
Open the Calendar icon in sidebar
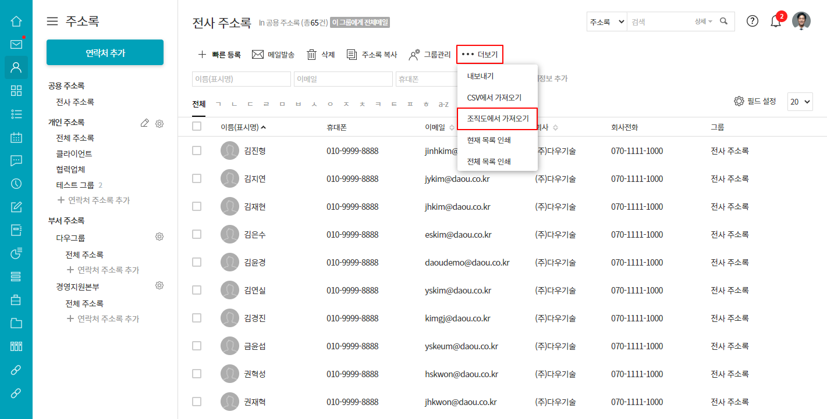click(x=16, y=137)
